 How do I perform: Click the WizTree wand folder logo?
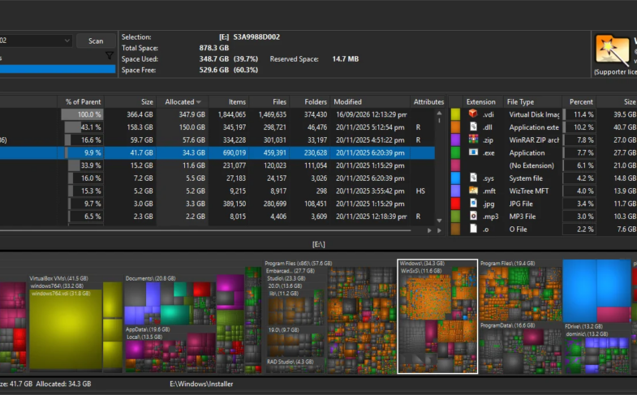click(x=612, y=50)
